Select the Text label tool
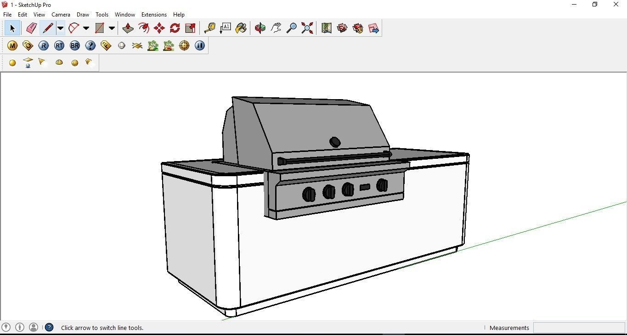The width and height of the screenshot is (627, 335). [x=226, y=28]
